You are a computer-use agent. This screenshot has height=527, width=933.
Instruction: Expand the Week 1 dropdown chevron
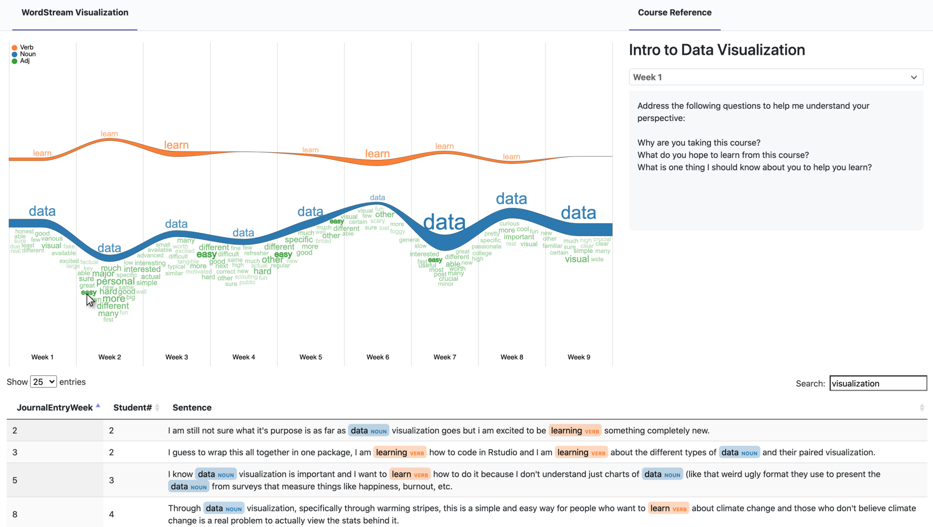pyautogui.click(x=914, y=77)
